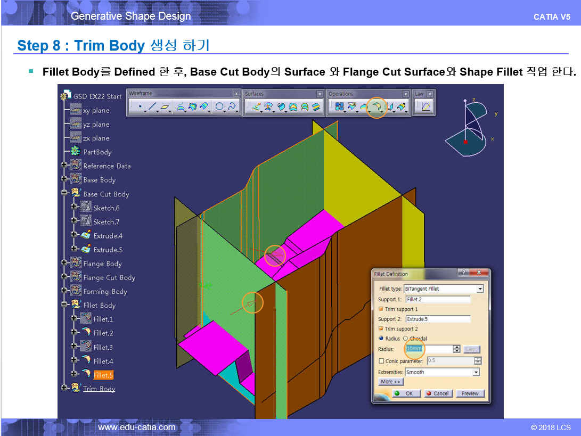
Task: Click the Radius spinner arrows
Action: 457,349
